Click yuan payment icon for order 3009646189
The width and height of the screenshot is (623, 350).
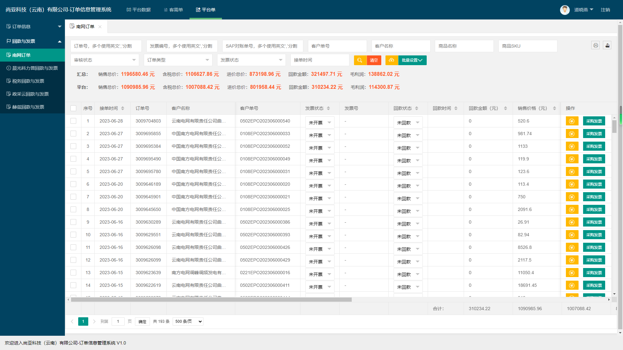coord(572,184)
